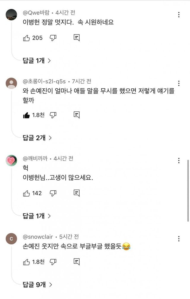Open more options for @초롱이-s2l-q5s comment
Image resolution: width=190 pixels, height=299 pixels.
tap(179, 83)
